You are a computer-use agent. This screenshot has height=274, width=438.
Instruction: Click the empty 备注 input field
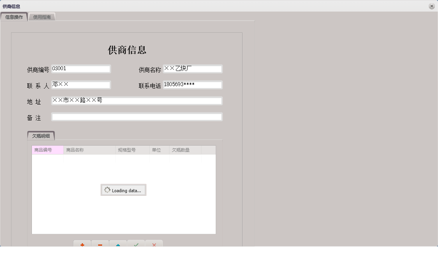coord(137,116)
